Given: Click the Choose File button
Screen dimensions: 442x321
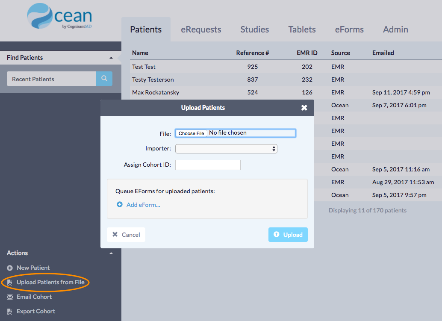Looking at the screenshot, I should click(x=191, y=133).
